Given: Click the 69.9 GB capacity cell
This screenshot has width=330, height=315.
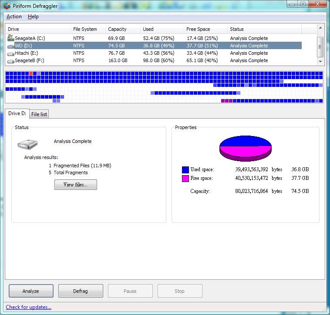Looking at the screenshot, I should pos(116,38).
